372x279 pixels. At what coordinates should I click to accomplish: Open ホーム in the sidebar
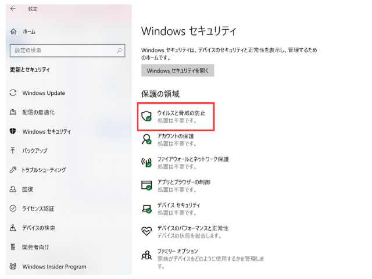coord(29,31)
